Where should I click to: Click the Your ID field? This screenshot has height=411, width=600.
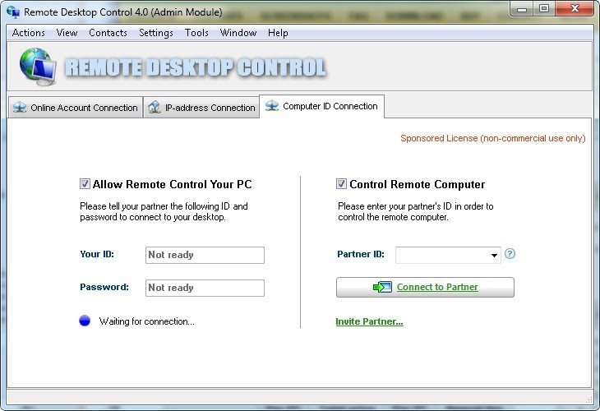pyautogui.click(x=205, y=255)
